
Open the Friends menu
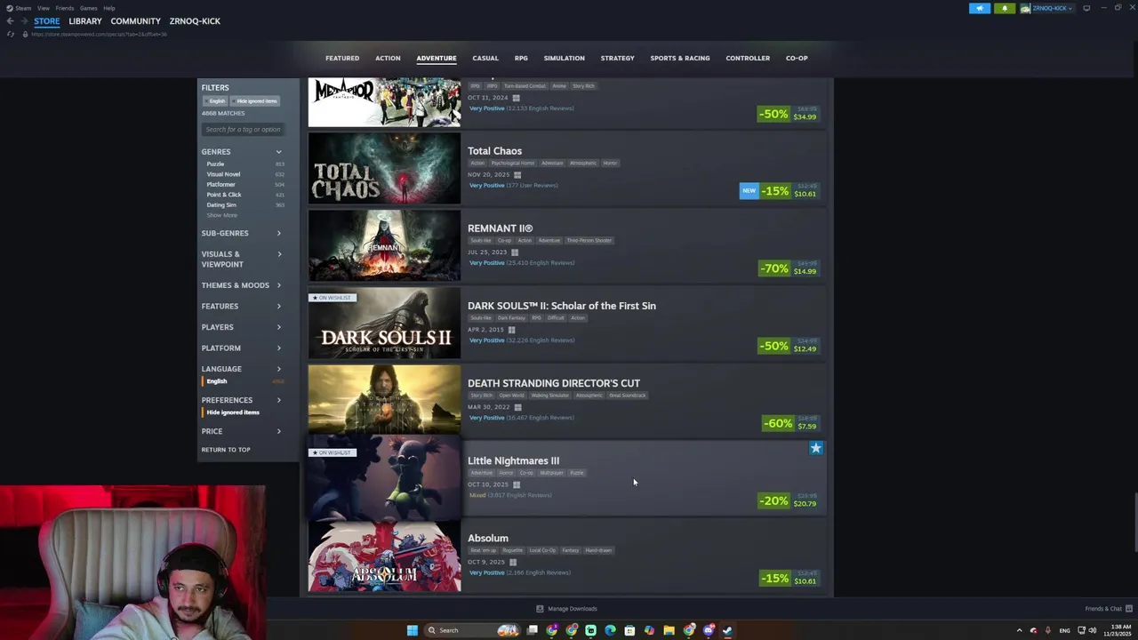pos(65,8)
